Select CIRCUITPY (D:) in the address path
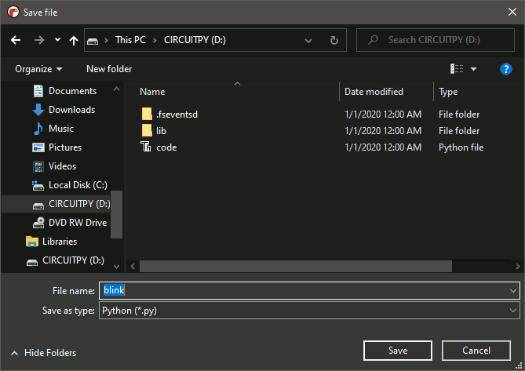Image resolution: width=525 pixels, height=371 pixels. (195, 40)
